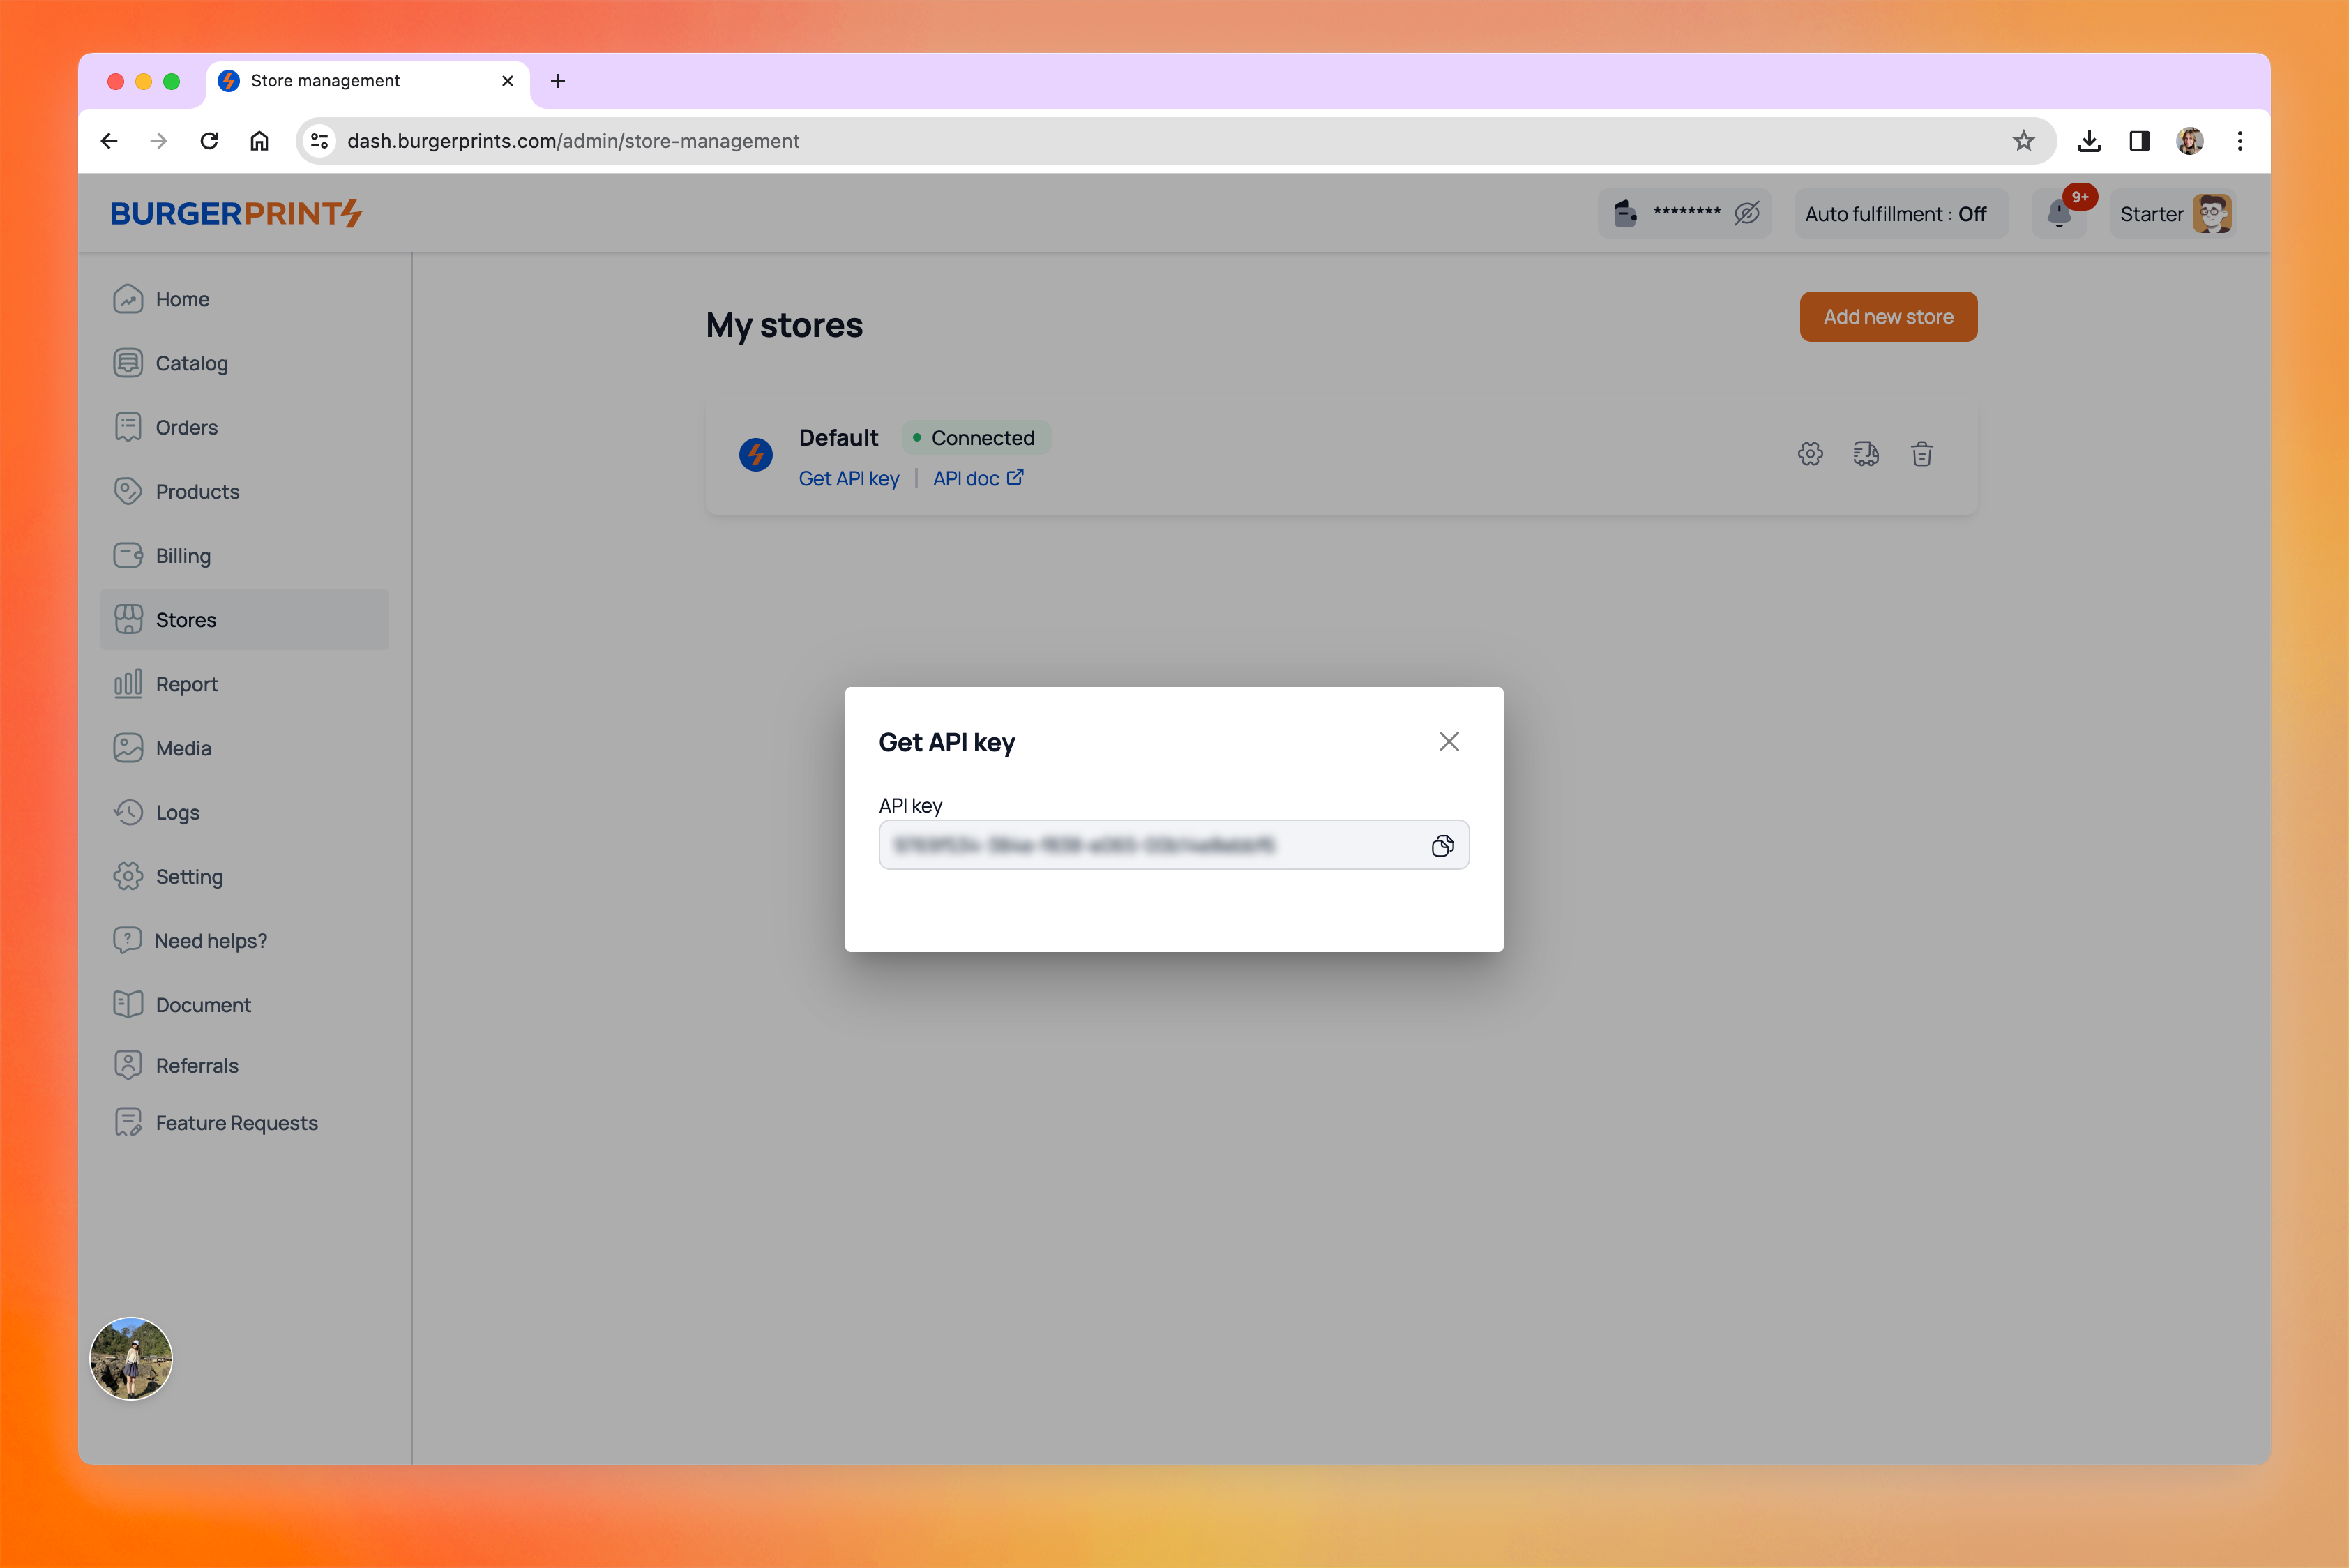Click the round profile photo at bottom left
Image resolution: width=2349 pixels, height=1568 pixels.
coord(131,1358)
